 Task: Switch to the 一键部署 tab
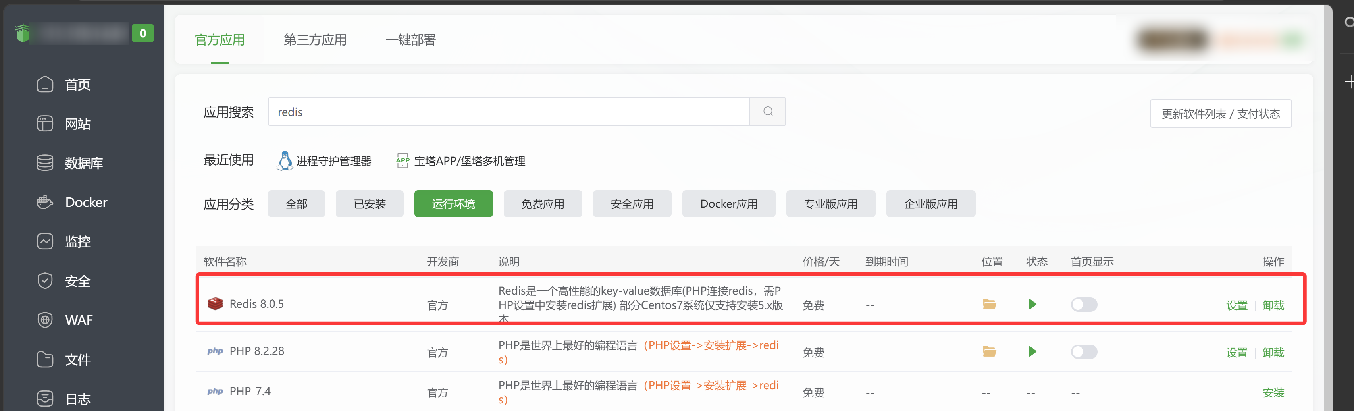coord(411,39)
